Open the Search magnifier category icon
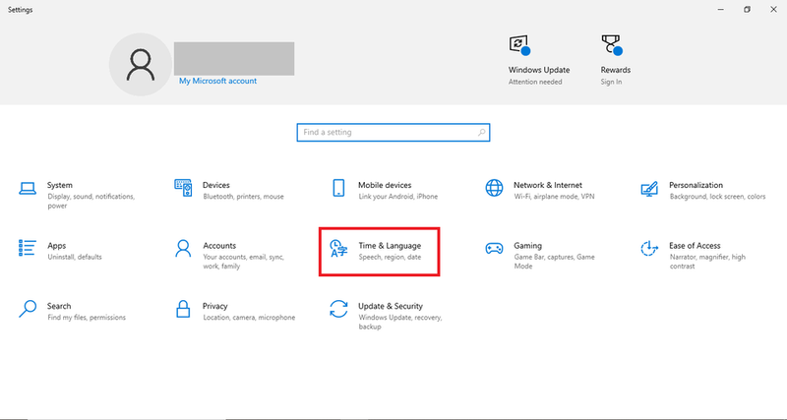The image size is (787, 420). [28, 309]
